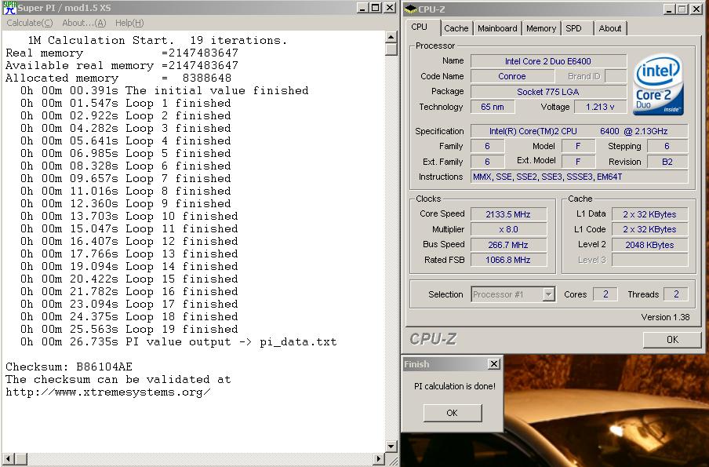Select the CPU tab in CPU-Z
The image size is (709, 467).
pos(419,27)
